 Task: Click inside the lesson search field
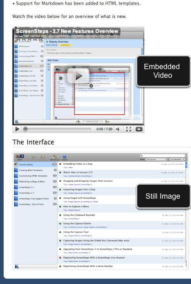point(163,156)
